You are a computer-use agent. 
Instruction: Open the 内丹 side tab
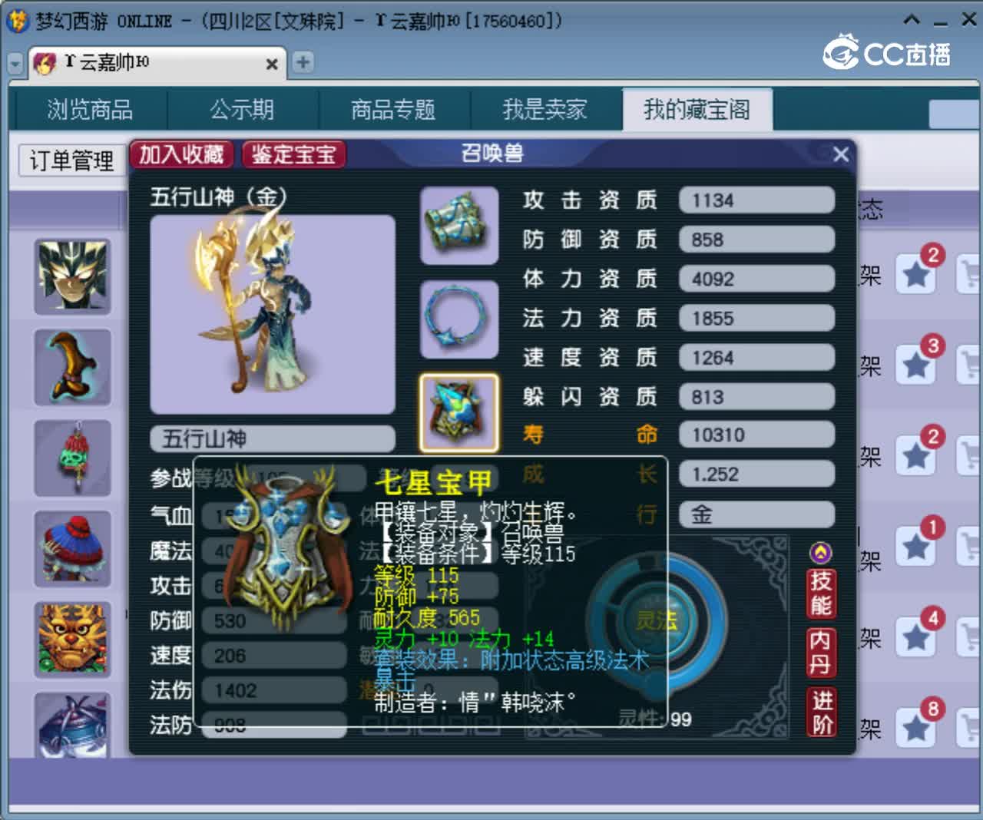(x=821, y=653)
